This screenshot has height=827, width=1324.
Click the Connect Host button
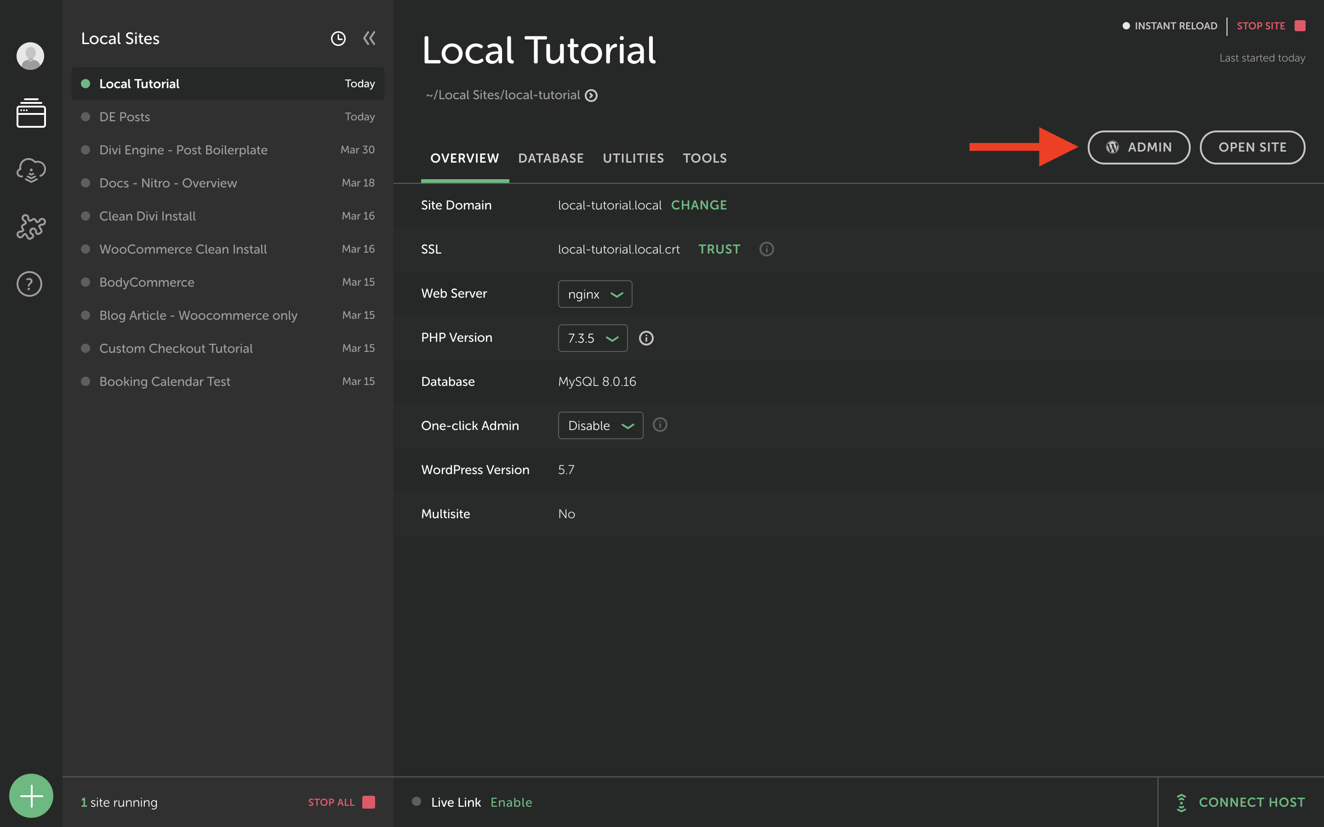click(x=1241, y=802)
